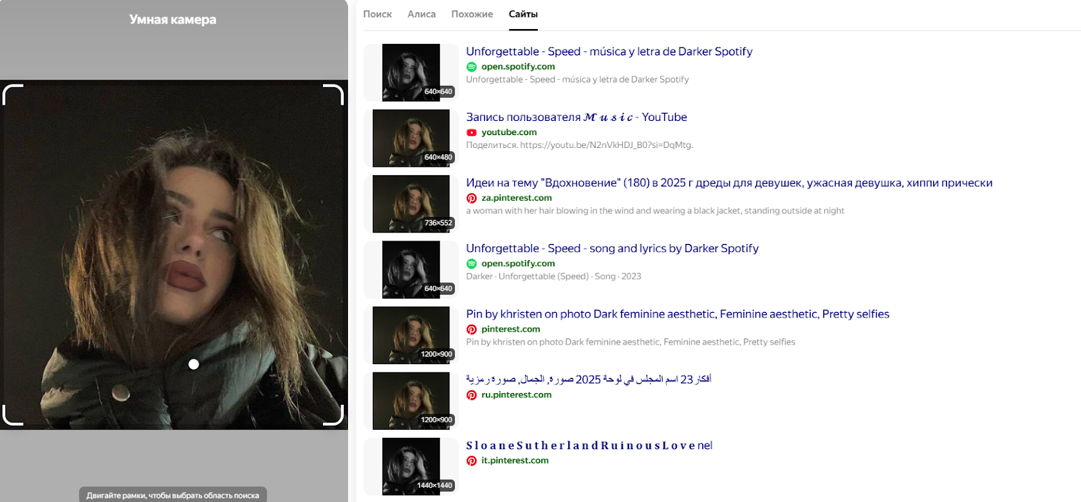Click the pinterest.com domain under the khristen pin
This screenshot has width=1081, height=502.
coord(510,329)
